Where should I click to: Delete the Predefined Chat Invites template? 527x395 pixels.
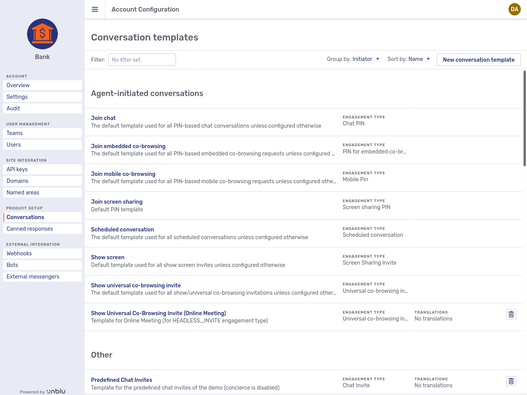click(511, 381)
